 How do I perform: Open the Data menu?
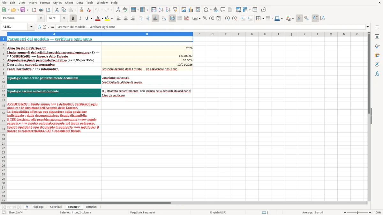[79, 3]
